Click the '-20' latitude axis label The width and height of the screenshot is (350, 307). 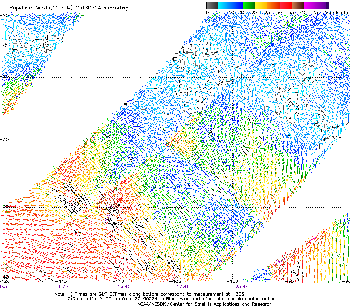point(4,16)
